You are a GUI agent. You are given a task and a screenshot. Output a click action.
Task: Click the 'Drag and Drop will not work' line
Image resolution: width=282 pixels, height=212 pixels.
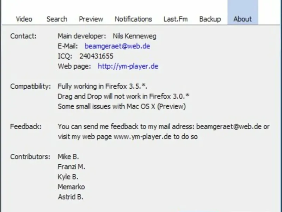click(x=124, y=96)
